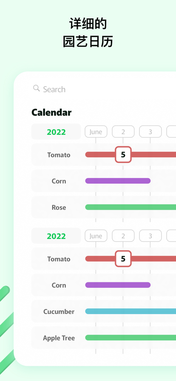
Task: Click the search magnifier icon
Action: [x=37, y=88]
